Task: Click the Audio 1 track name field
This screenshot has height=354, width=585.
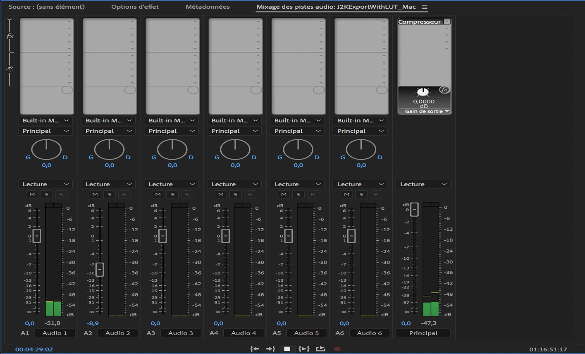Action: point(55,333)
